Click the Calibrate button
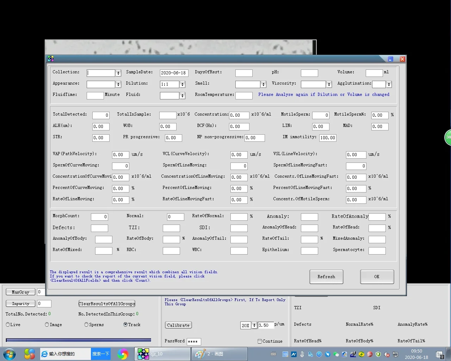The height and width of the screenshot is (361, 451). pos(178,325)
